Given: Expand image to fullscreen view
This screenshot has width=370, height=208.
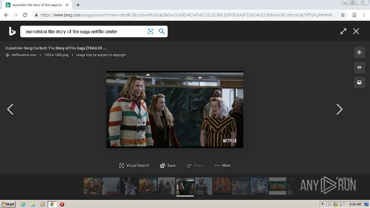Looking at the screenshot, I should tap(343, 31).
